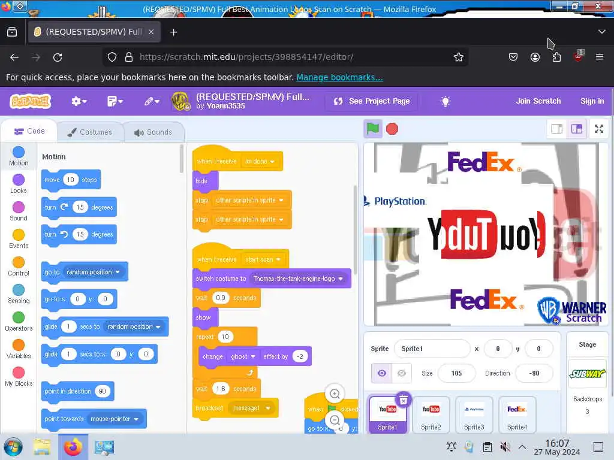614x460 pixels.
Task: Open a new browser tab
Action: [x=173, y=32]
